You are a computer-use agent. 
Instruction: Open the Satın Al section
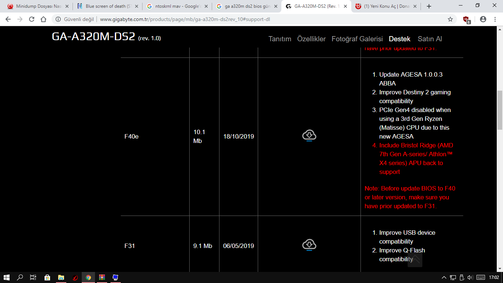coord(430,39)
